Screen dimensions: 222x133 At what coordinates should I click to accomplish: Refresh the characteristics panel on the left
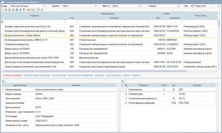point(3,81)
